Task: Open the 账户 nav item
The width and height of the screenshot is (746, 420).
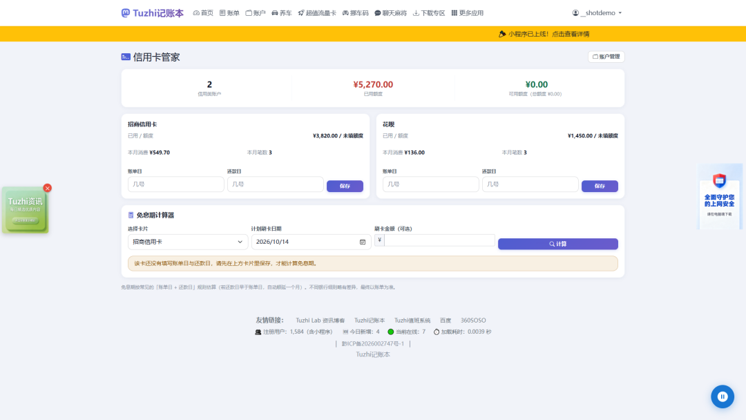Action: tap(256, 13)
